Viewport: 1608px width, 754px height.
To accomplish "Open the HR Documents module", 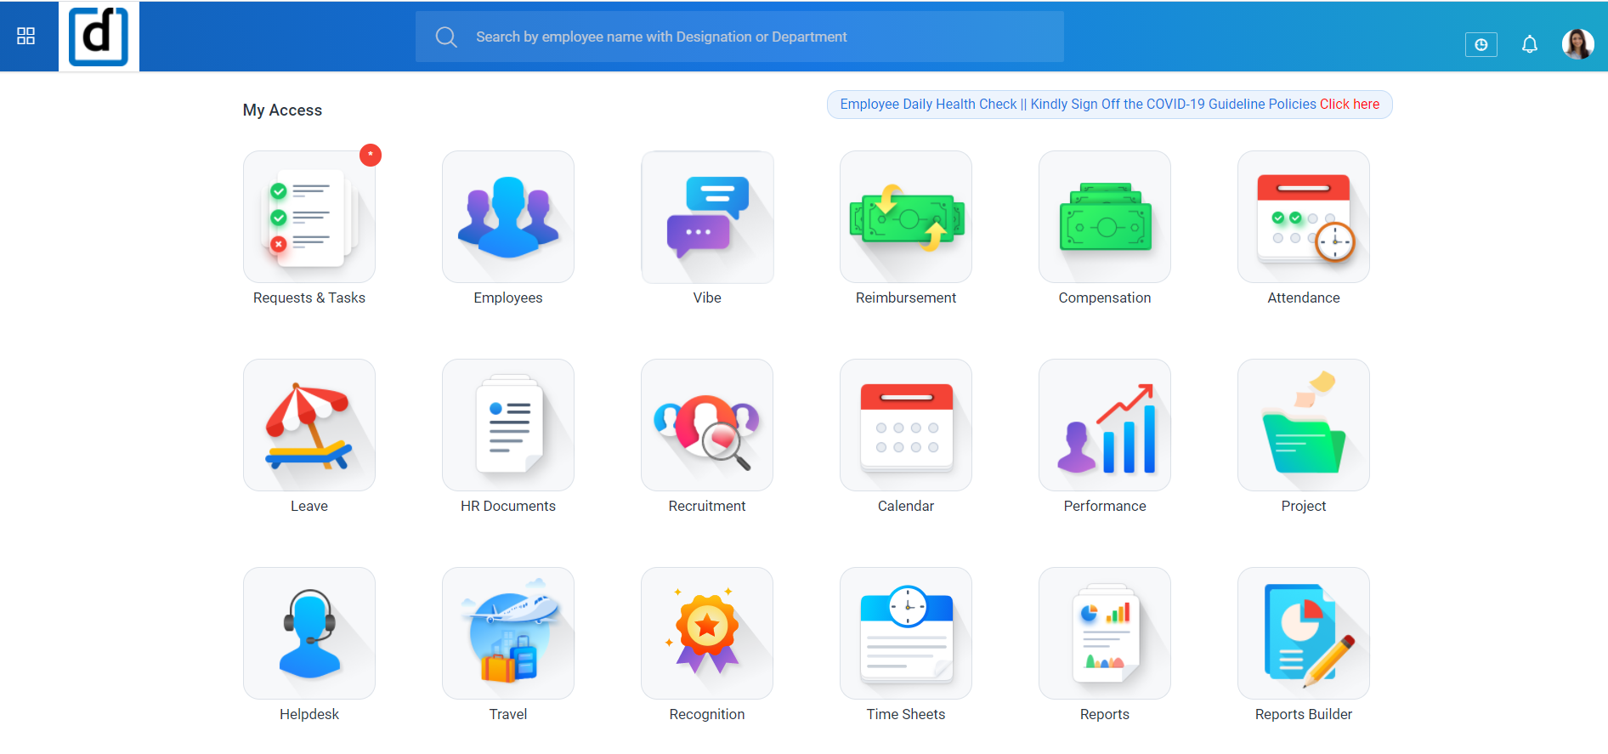I will coord(508,426).
